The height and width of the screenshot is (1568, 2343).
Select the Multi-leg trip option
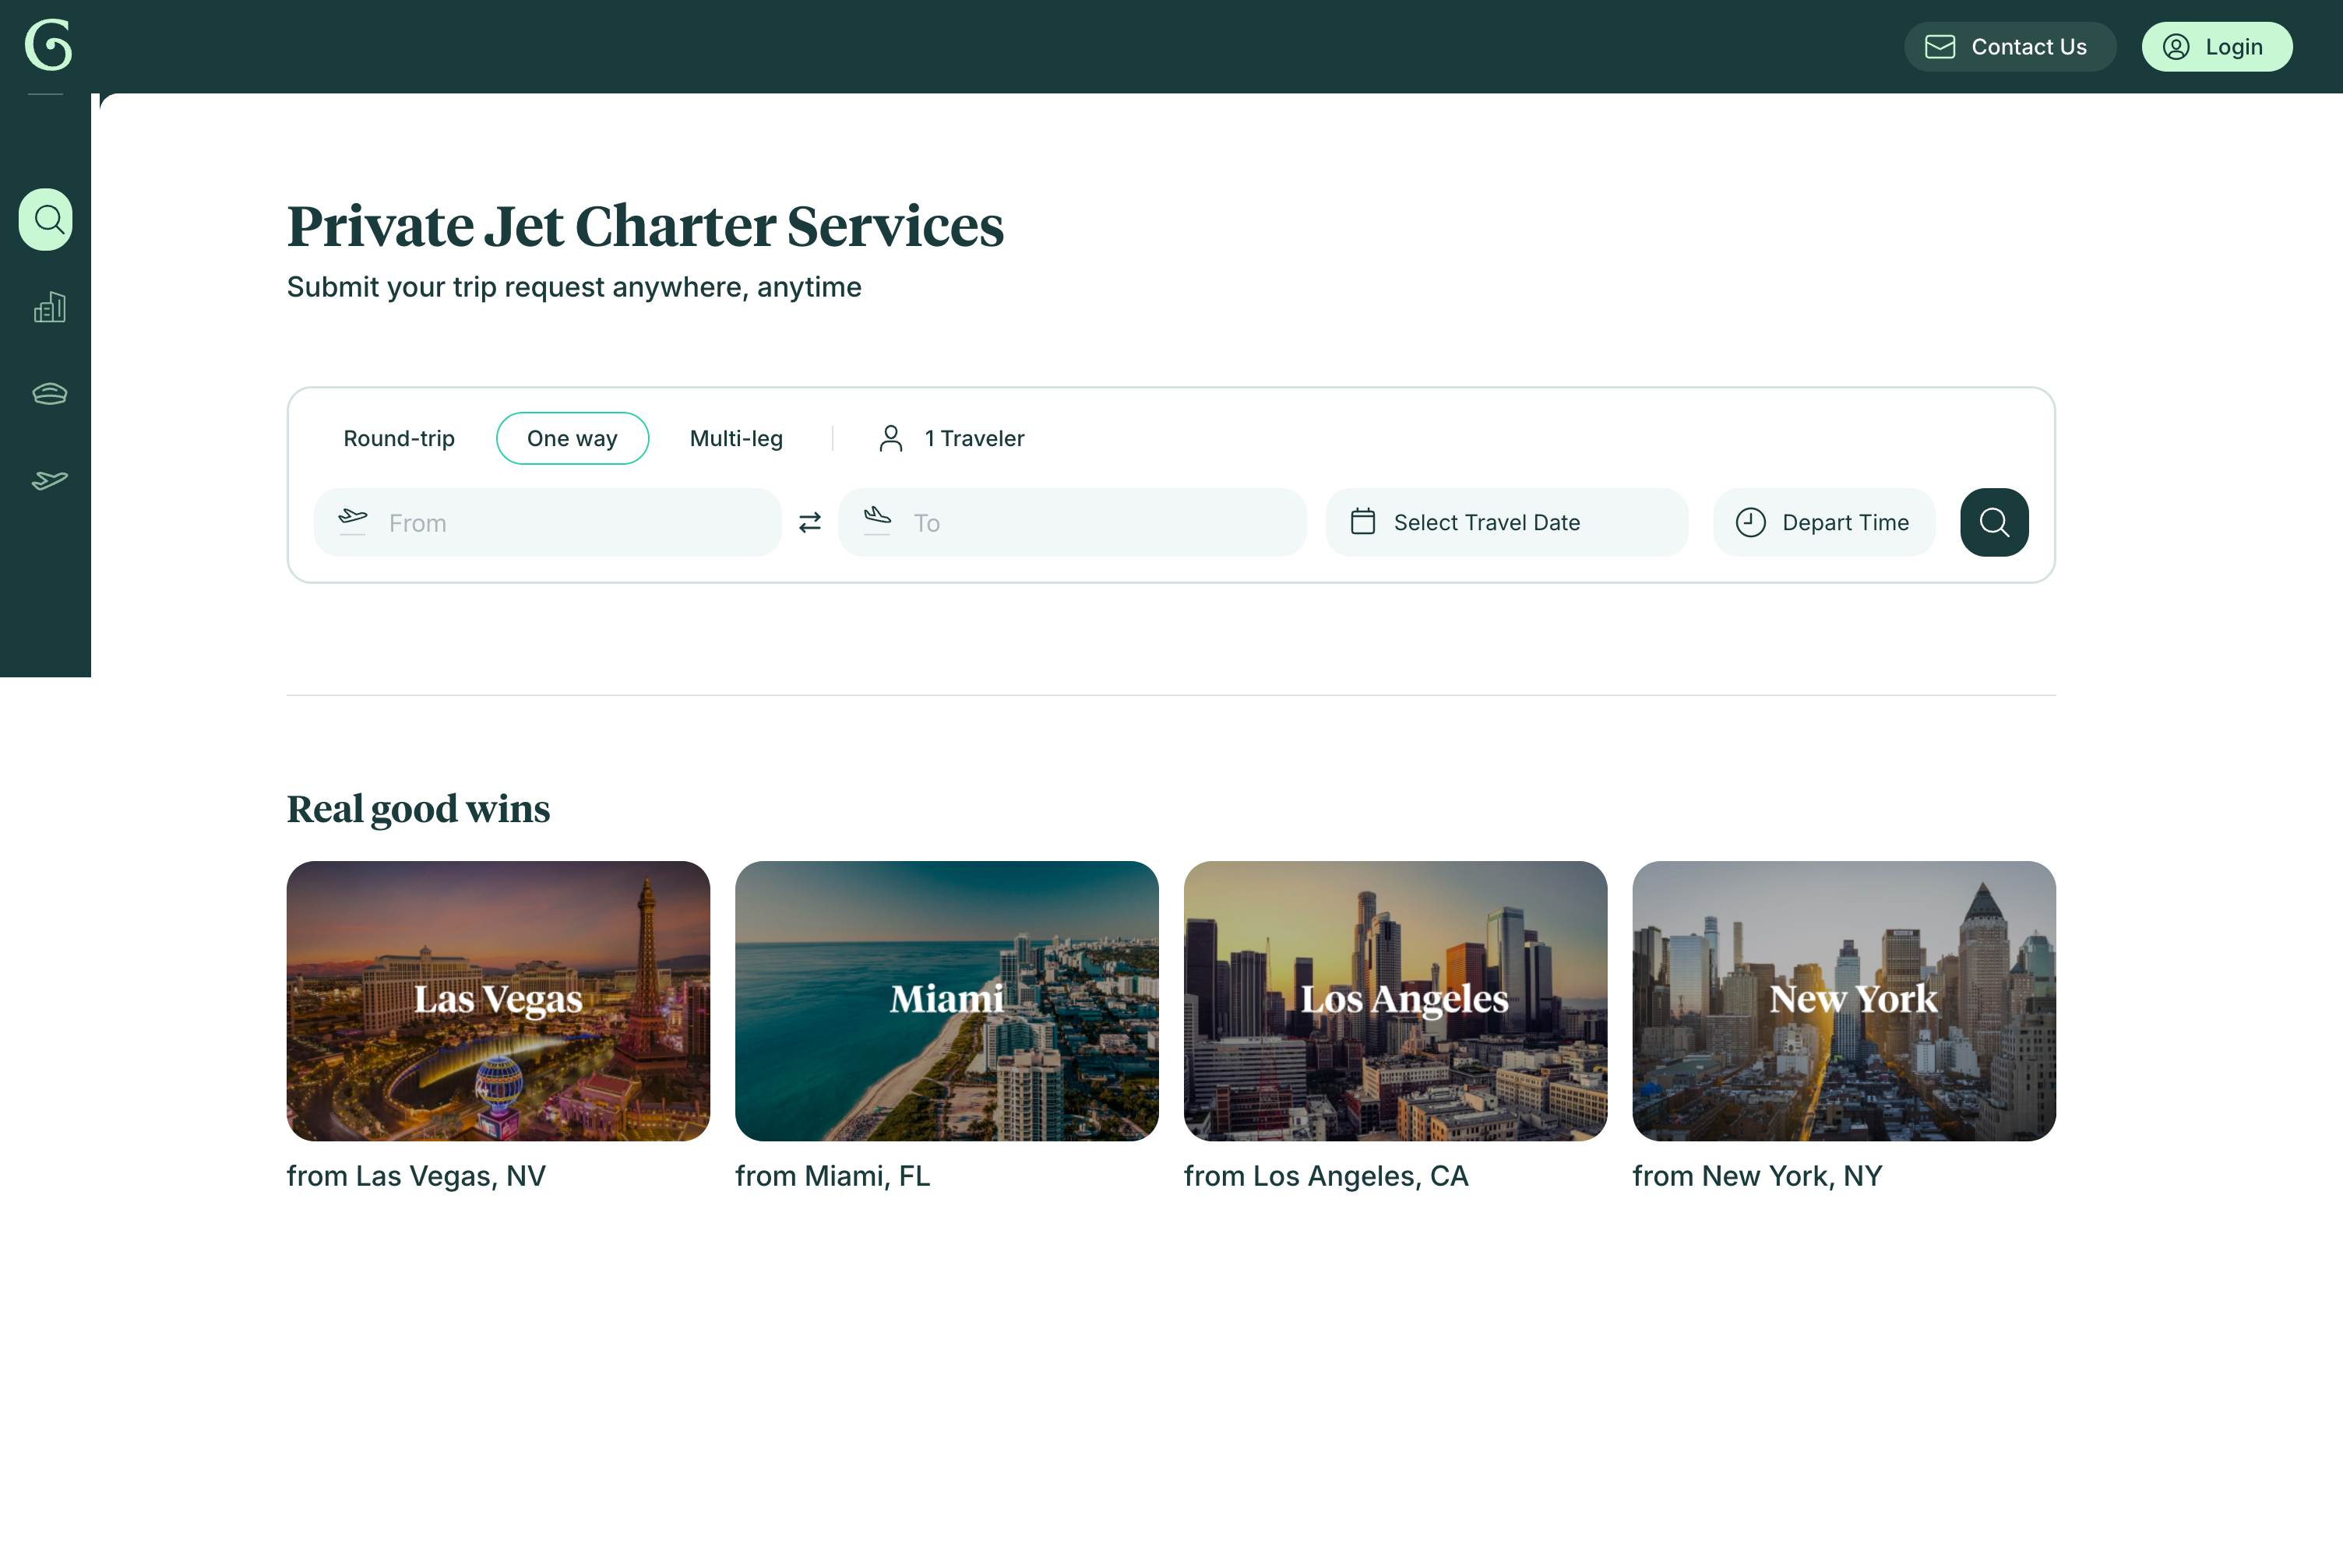[x=735, y=438]
